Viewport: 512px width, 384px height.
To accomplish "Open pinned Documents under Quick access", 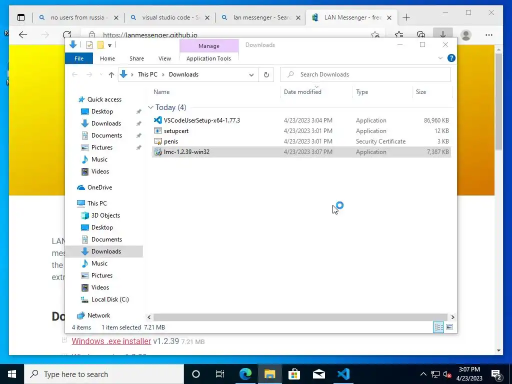I will 106,135.
